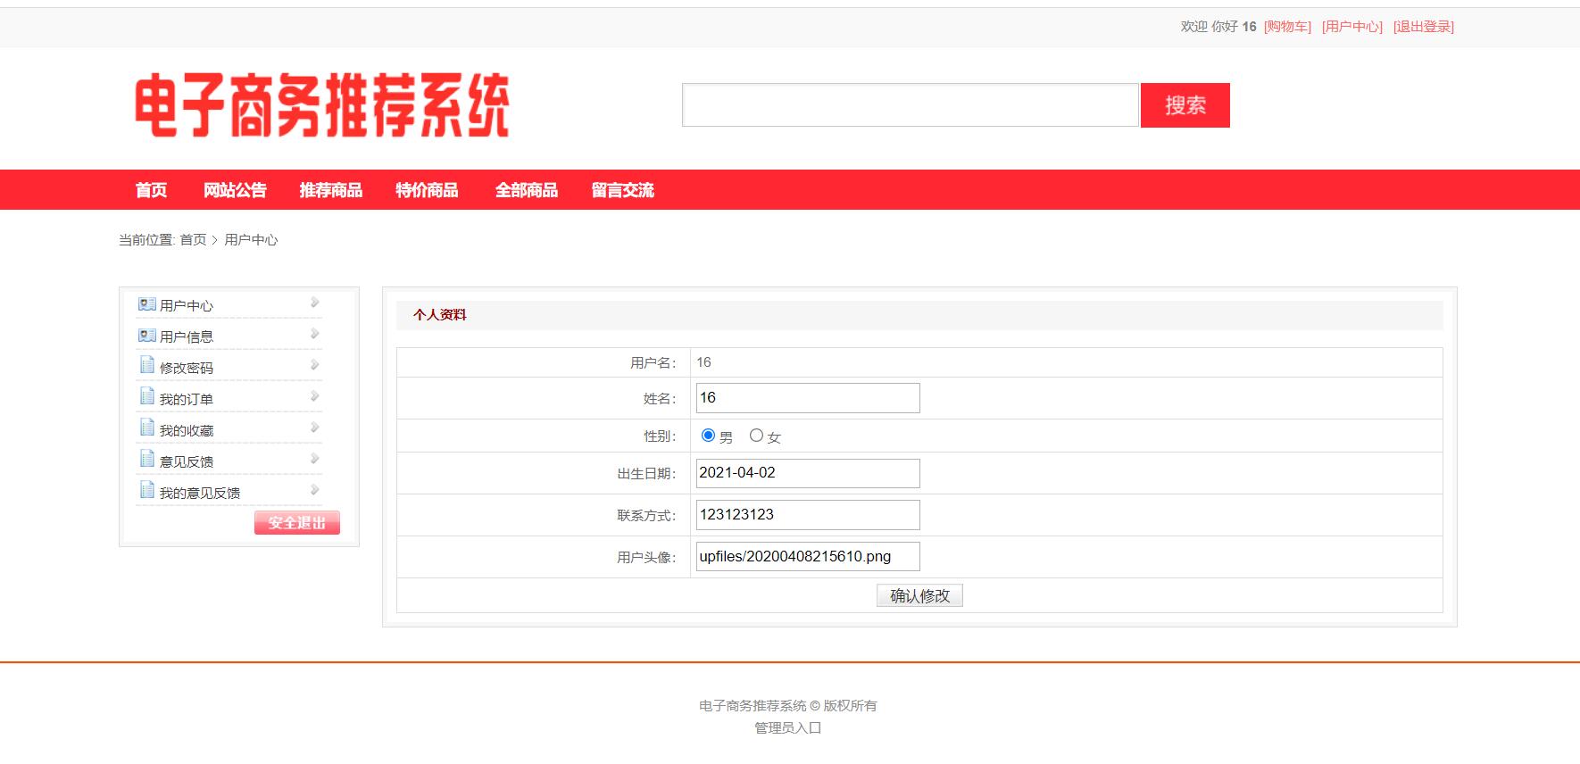Open the 管理员入口 footer link
The width and height of the screenshot is (1580, 764).
pos(788,727)
